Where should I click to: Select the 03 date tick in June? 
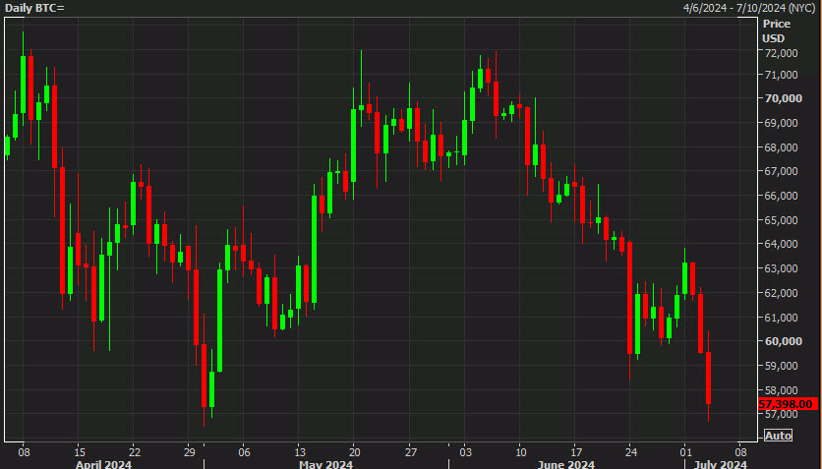[465, 451]
